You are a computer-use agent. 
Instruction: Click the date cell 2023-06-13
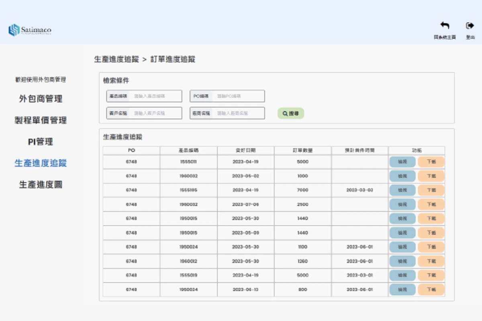245,290
